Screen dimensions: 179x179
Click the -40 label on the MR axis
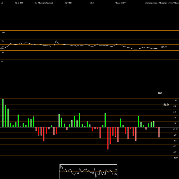pyautogui.click(x=175, y=141)
